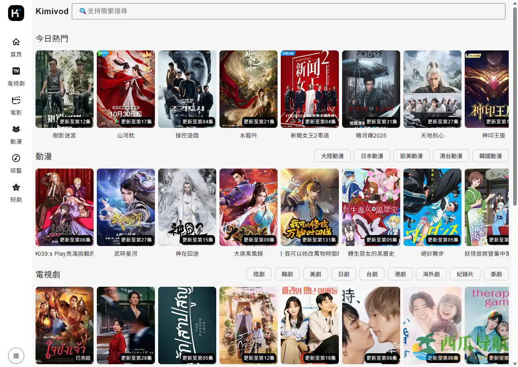Open the 短劇 star icon in sidebar

point(16,188)
